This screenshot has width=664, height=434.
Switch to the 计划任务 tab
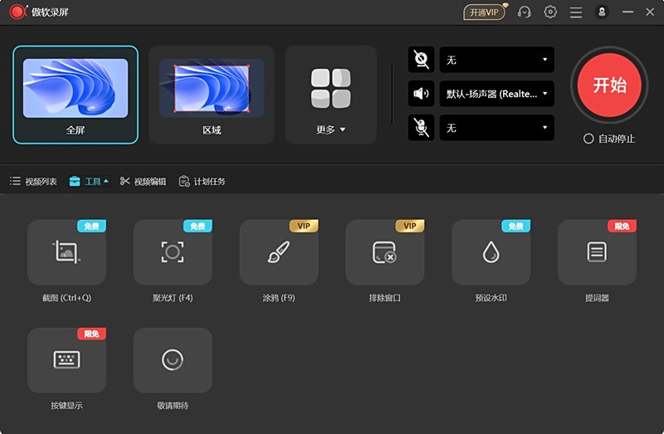point(202,181)
